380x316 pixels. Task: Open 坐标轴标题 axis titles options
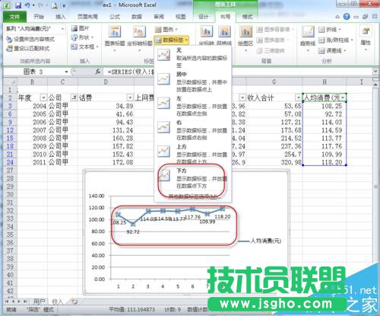tap(139, 38)
